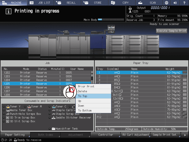
Task: Click the Outside Humidity reading
Action: coord(165,129)
